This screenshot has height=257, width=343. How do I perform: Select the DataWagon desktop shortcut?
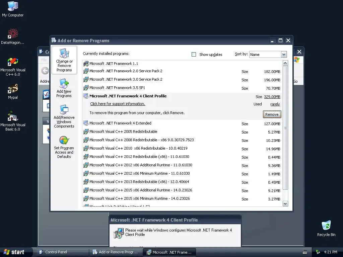pyautogui.click(x=13, y=36)
